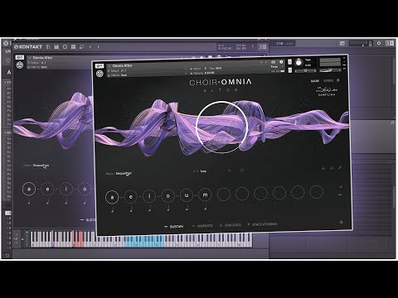398x298 pixels.
Task: Click the Tune knob
Action: click(298, 63)
